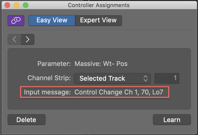Close the Controller Assignments window
Viewport: 198px width, 135px height.
(7, 5)
